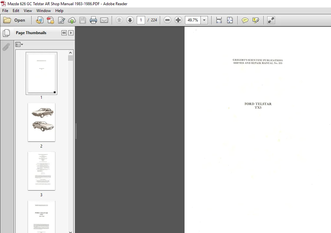The width and height of the screenshot is (331, 233).
Task: Click the Open button label
Action: pyautogui.click(x=20, y=20)
